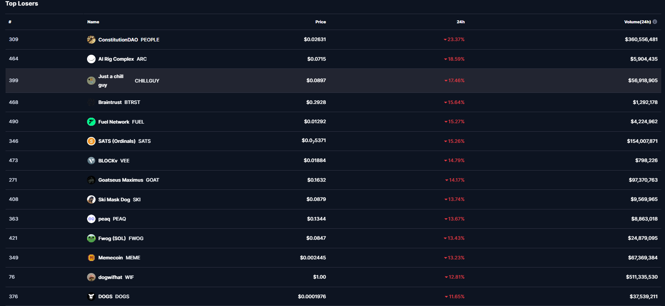Click the DOGS coin logo icon
The width and height of the screenshot is (665, 306).
(x=91, y=296)
